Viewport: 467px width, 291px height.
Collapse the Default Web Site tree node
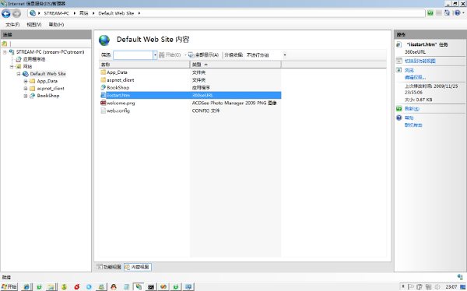click(x=19, y=74)
